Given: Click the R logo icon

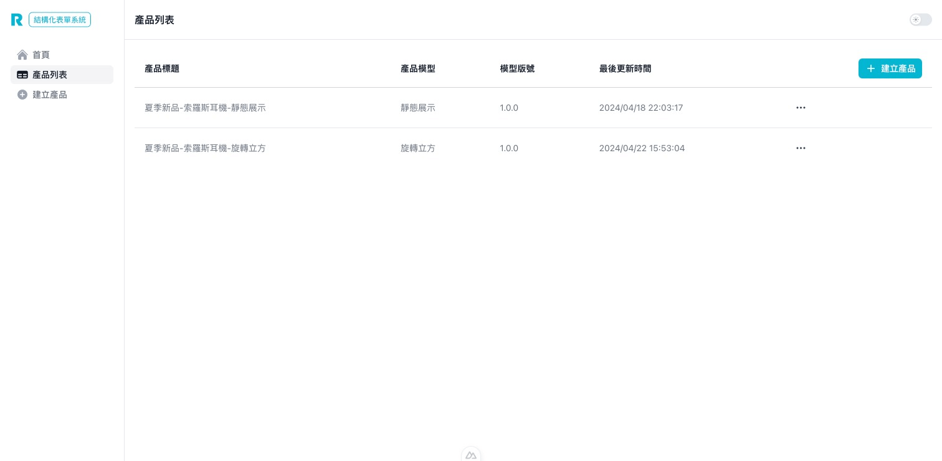Looking at the screenshot, I should coord(17,19).
